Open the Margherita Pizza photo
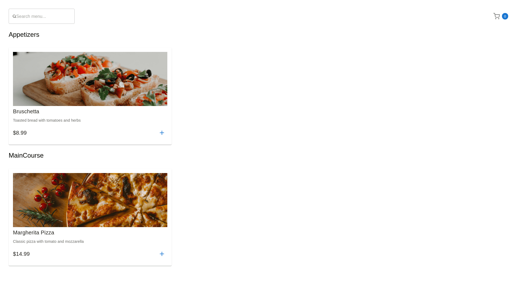519x292 pixels. pos(90,200)
